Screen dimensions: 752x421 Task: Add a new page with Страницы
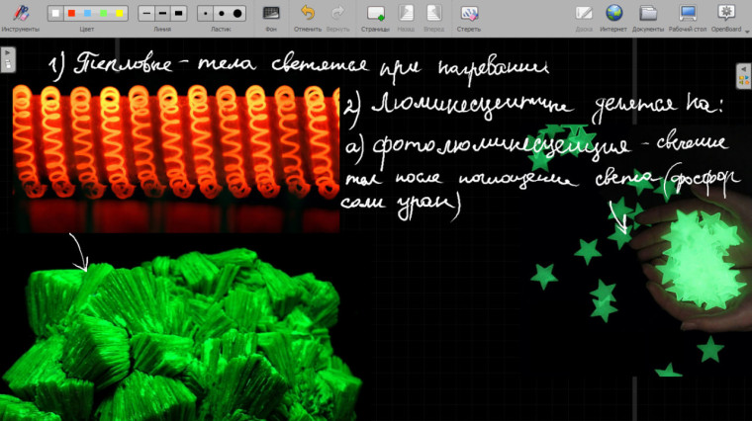375,17
